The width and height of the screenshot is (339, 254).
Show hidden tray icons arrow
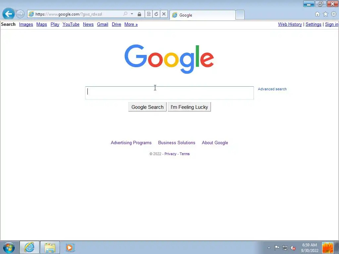coord(269,248)
